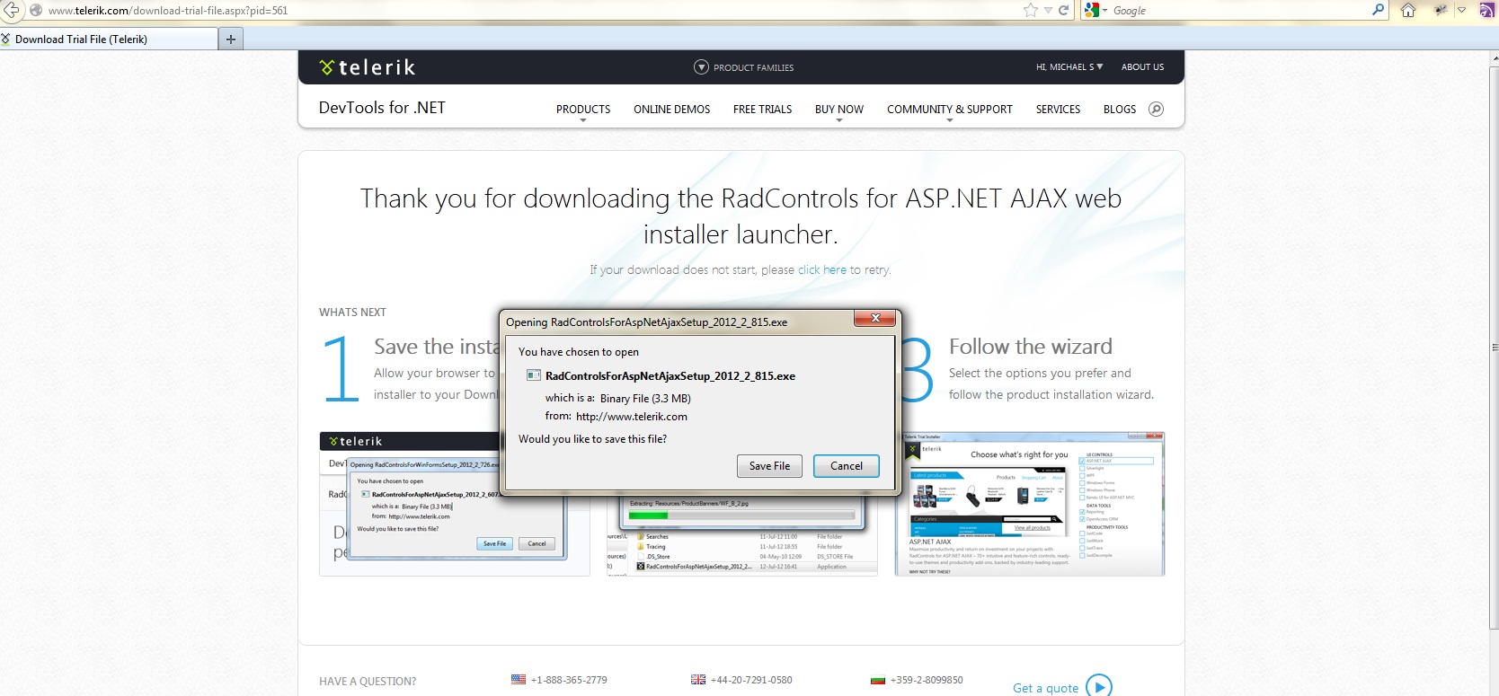1499x696 pixels.
Task: Click the purple feed add-on icon
Action: (x=1486, y=11)
